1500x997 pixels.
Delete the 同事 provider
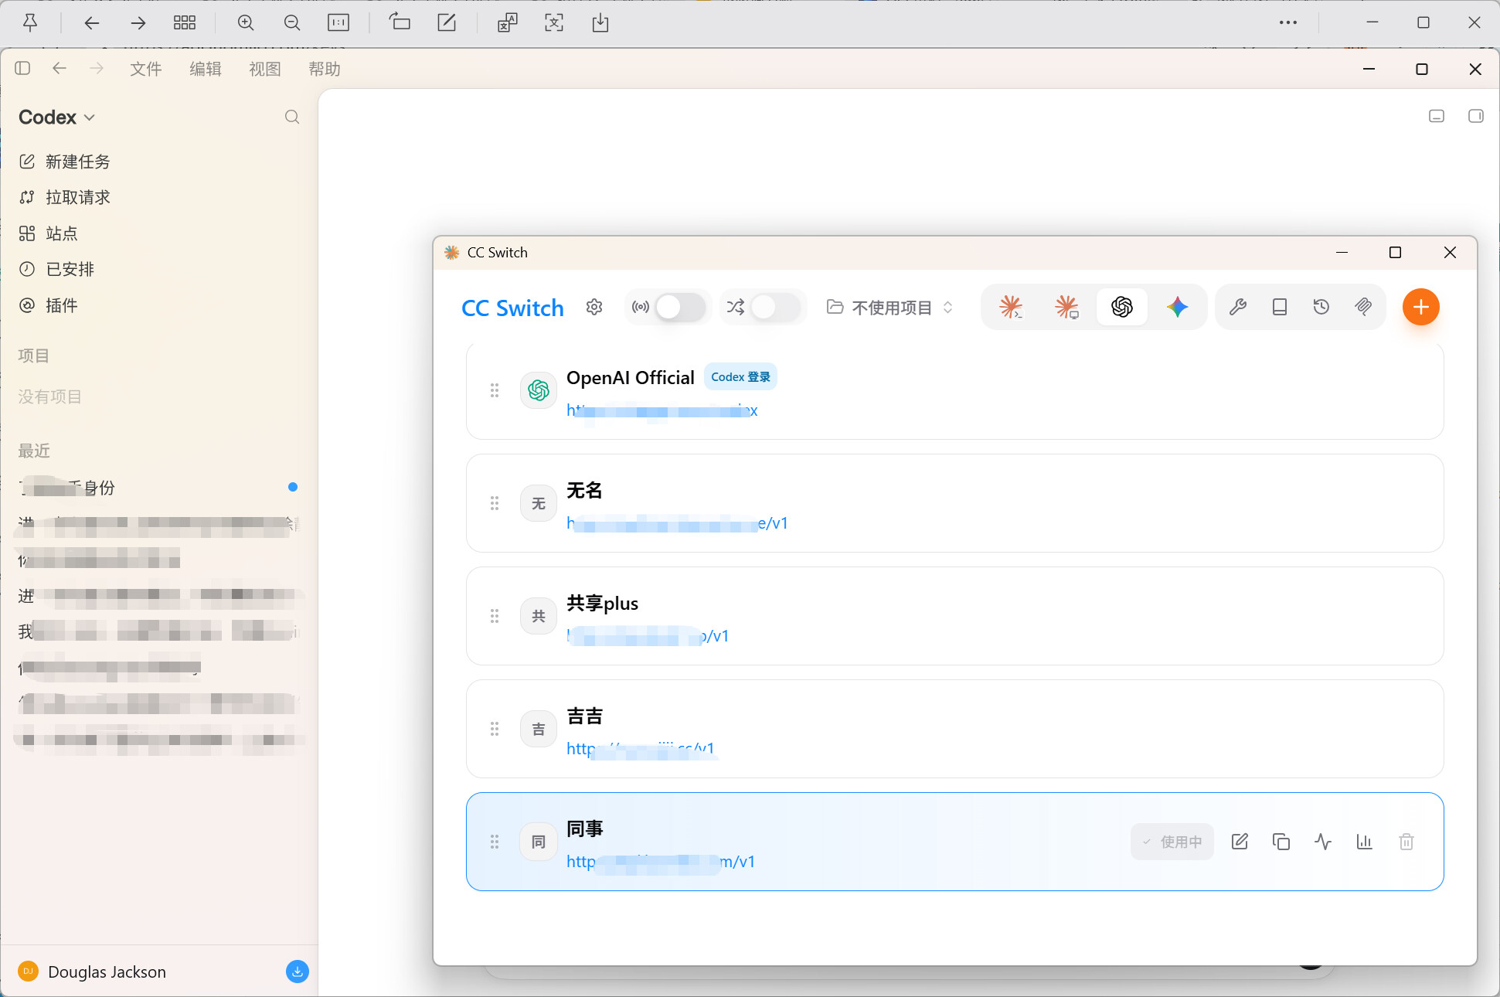(x=1406, y=842)
